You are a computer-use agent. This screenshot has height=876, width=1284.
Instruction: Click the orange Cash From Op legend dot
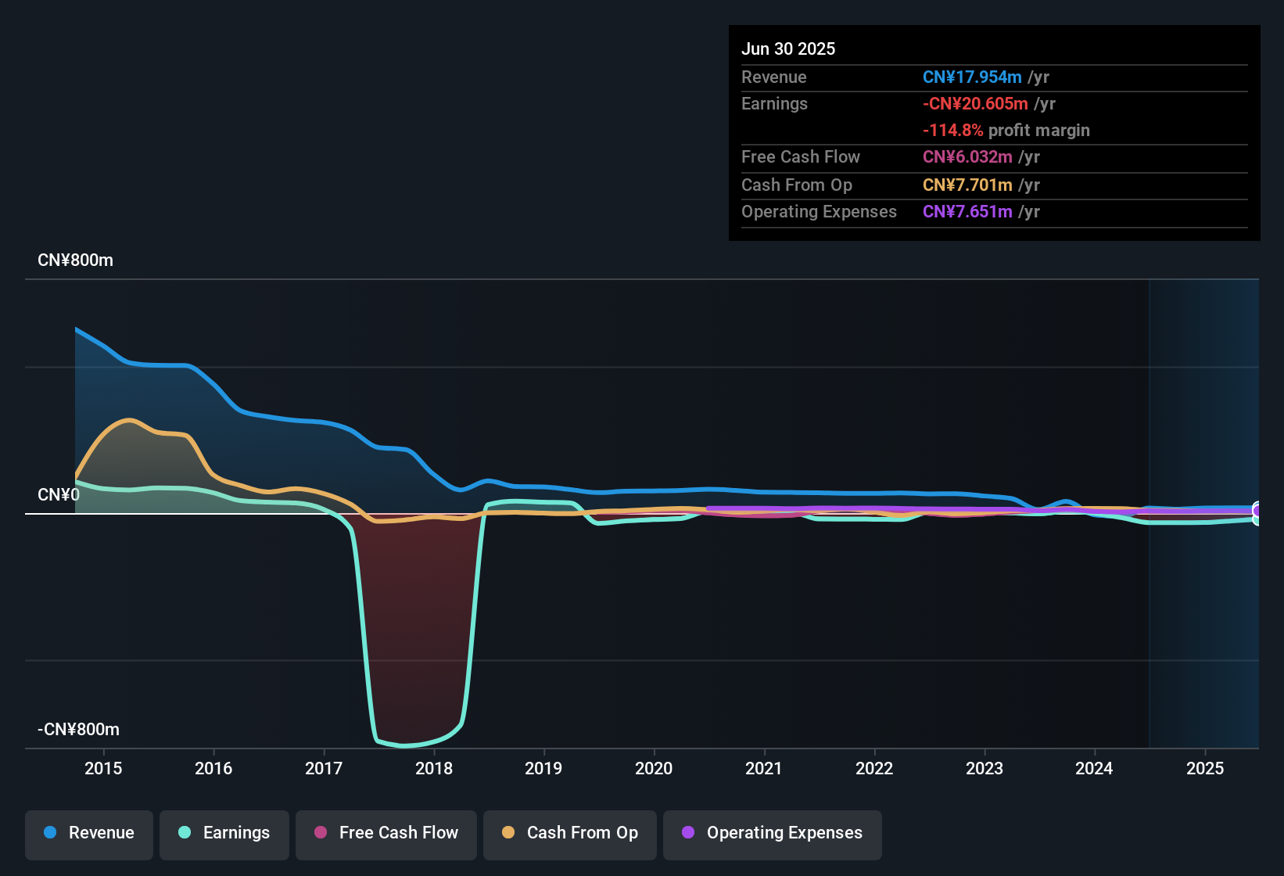(x=508, y=833)
